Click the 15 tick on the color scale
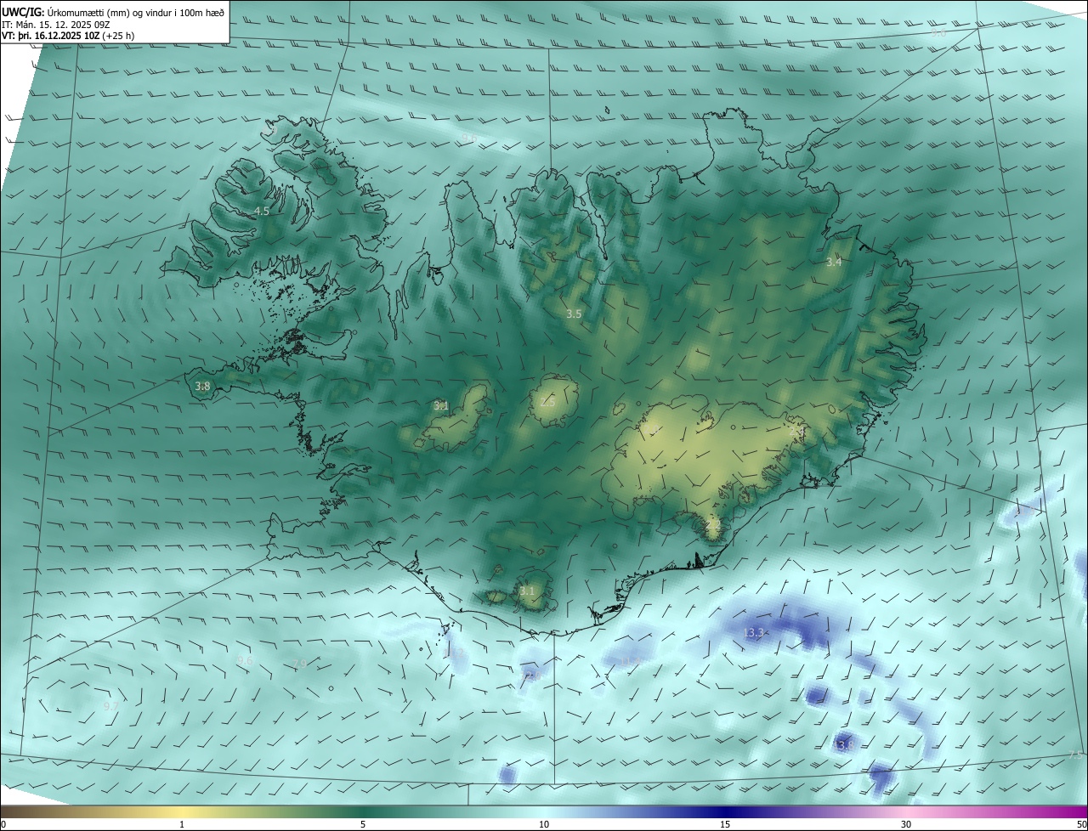1088x831 pixels. pos(725,824)
